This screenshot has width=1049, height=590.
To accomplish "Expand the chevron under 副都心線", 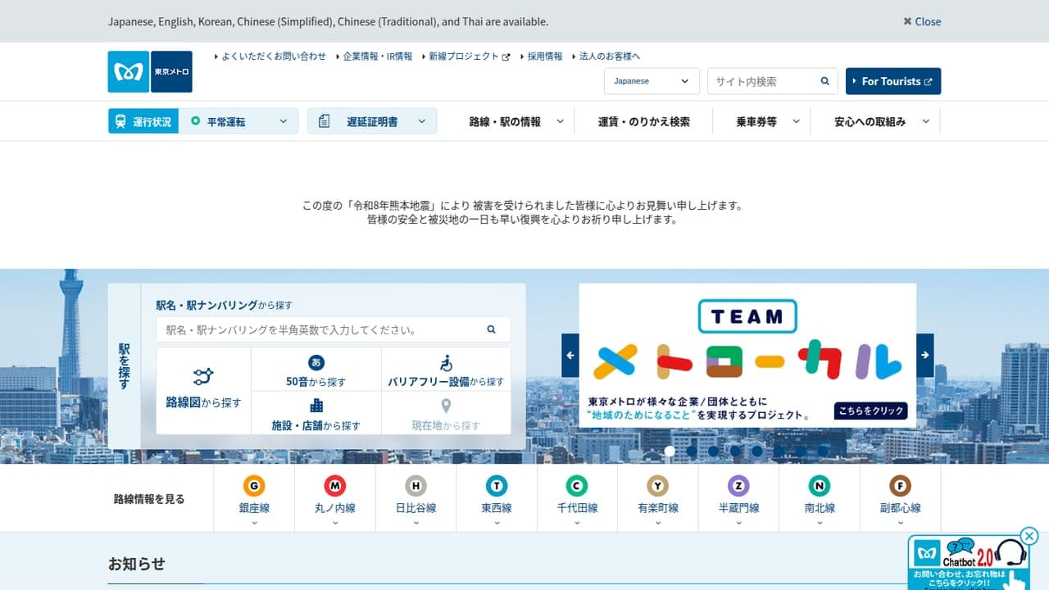I will (900, 522).
